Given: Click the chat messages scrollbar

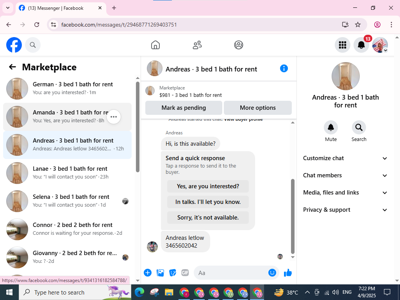Looking at the screenshot, I should coord(293,216).
